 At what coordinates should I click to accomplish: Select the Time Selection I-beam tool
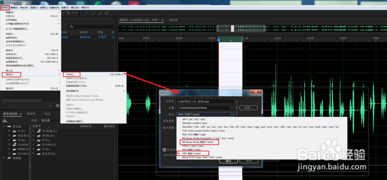[81, 13]
